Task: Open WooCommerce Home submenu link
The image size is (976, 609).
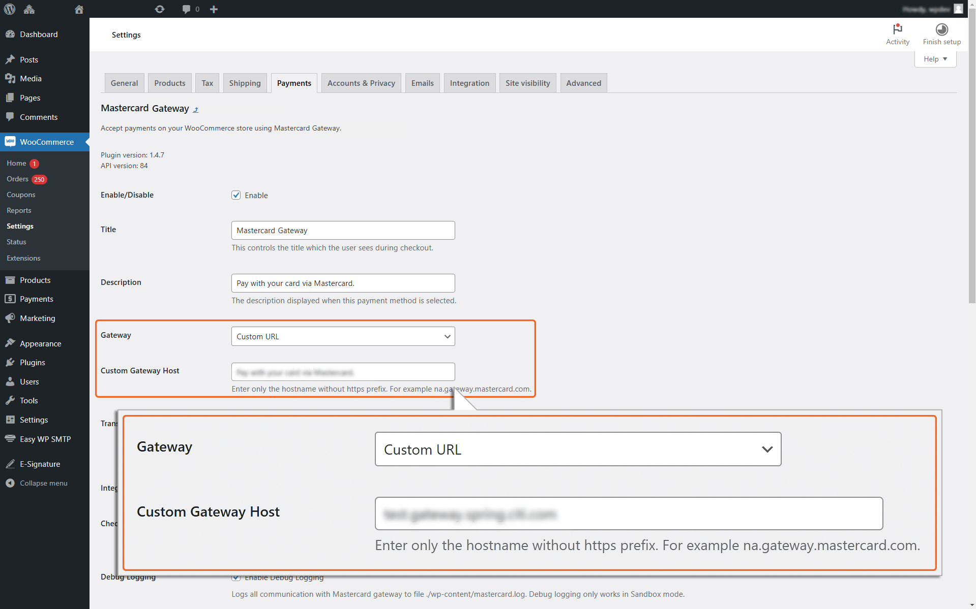Action: click(16, 163)
